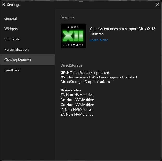Click the GPU DirectStorage supported line
This screenshot has width=162, height=161.
point(85,73)
